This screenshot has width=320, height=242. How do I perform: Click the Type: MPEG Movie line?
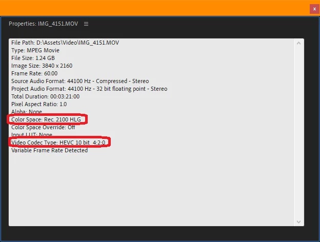(x=35, y=50)
